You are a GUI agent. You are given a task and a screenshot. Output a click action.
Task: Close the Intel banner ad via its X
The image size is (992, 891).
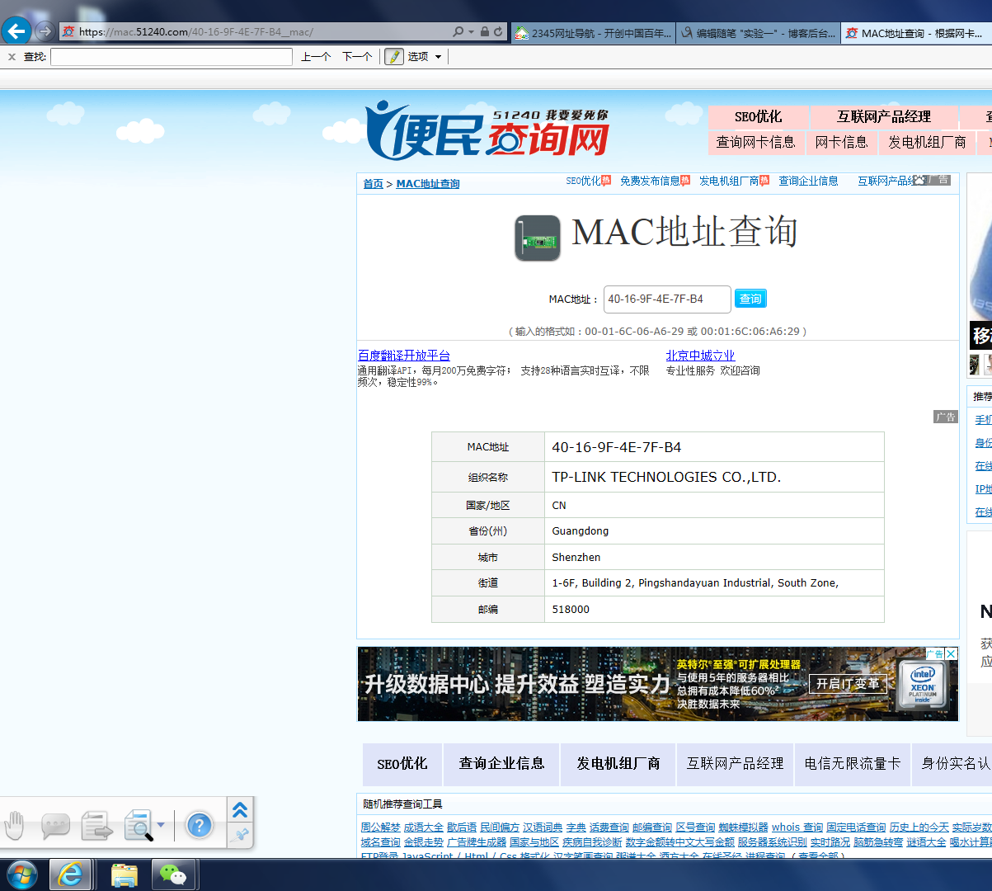[951, 653]
